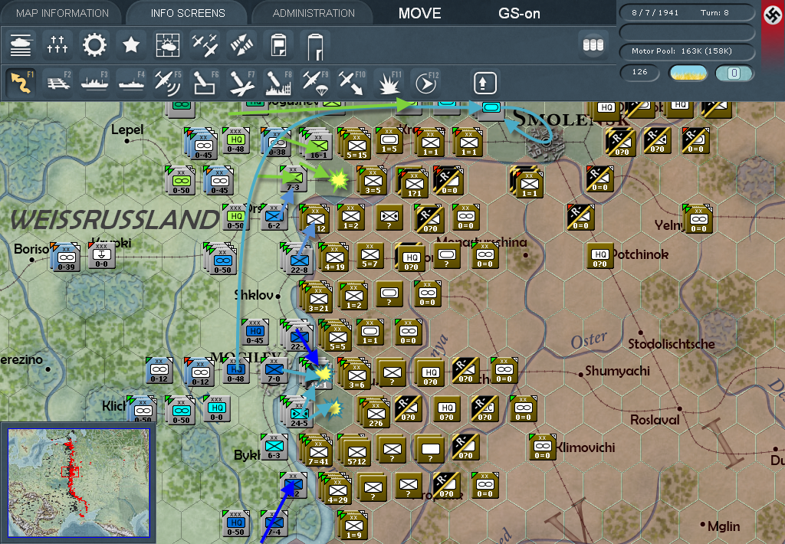Viewport: 785px width, 544px height.
Task: Click the minimap overview
Action: point(79,483)
